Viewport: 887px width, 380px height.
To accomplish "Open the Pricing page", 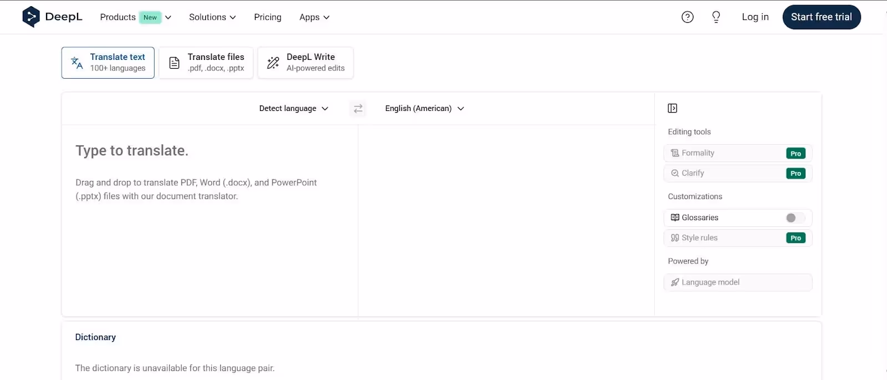I will click(267, 17).
